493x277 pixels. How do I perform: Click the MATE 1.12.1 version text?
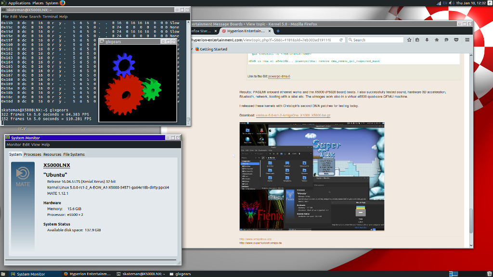click(58, 193)
